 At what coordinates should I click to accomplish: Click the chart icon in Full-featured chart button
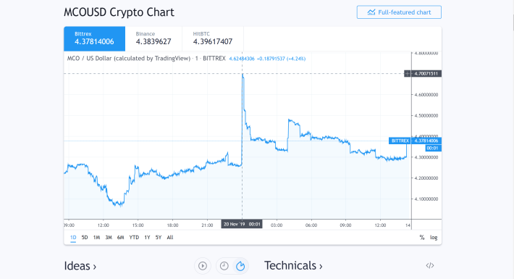click(371, 12)
